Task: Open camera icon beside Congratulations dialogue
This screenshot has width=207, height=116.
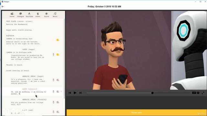Action: (58, 54)
